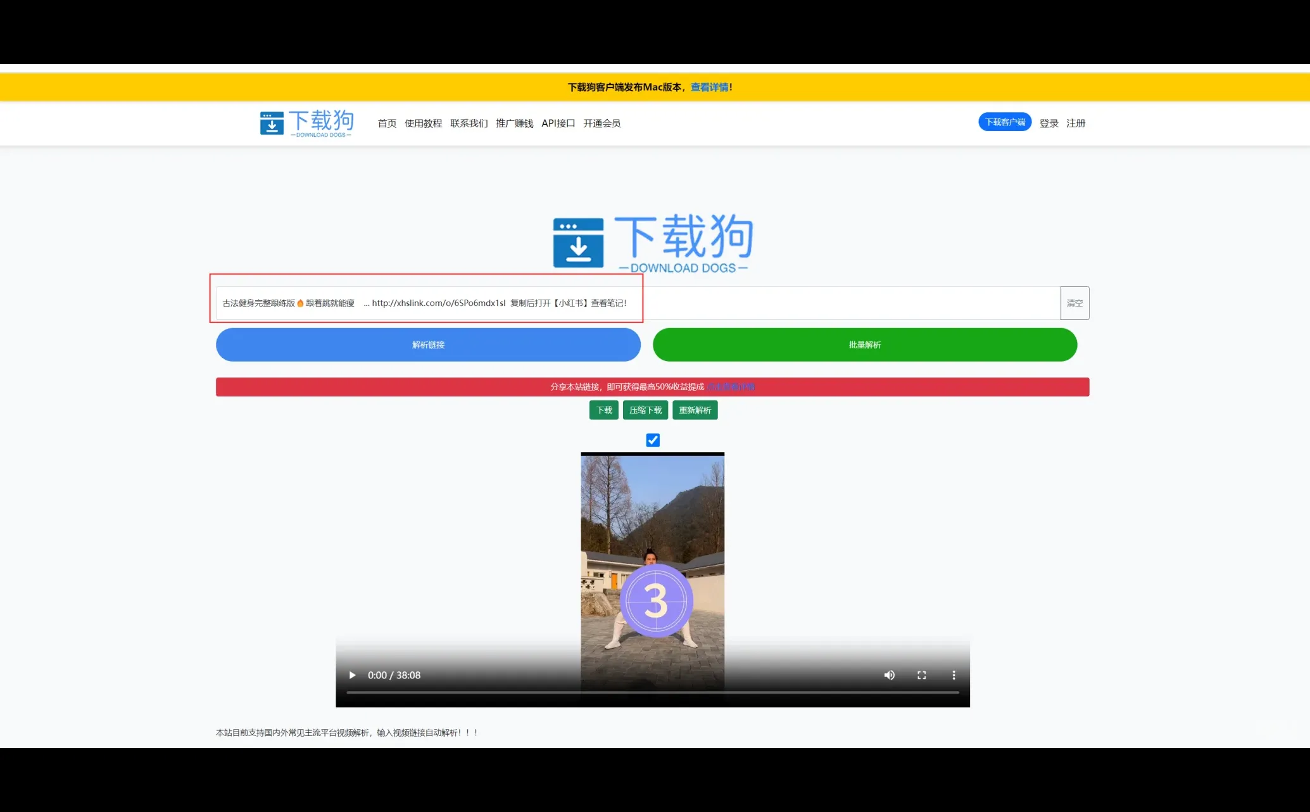The height and width of the screenshot is (812, 1310).
Task: Open the video player's more options menu
Action: coord(954,675)
